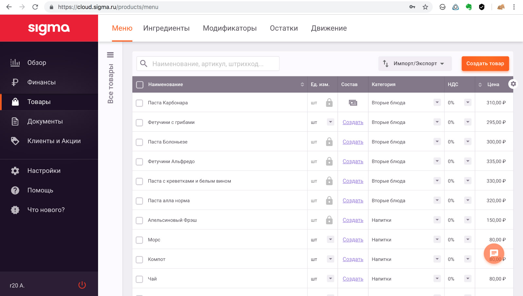
Task: Sort by Цена column arrows
Action: tap(480, 84)
